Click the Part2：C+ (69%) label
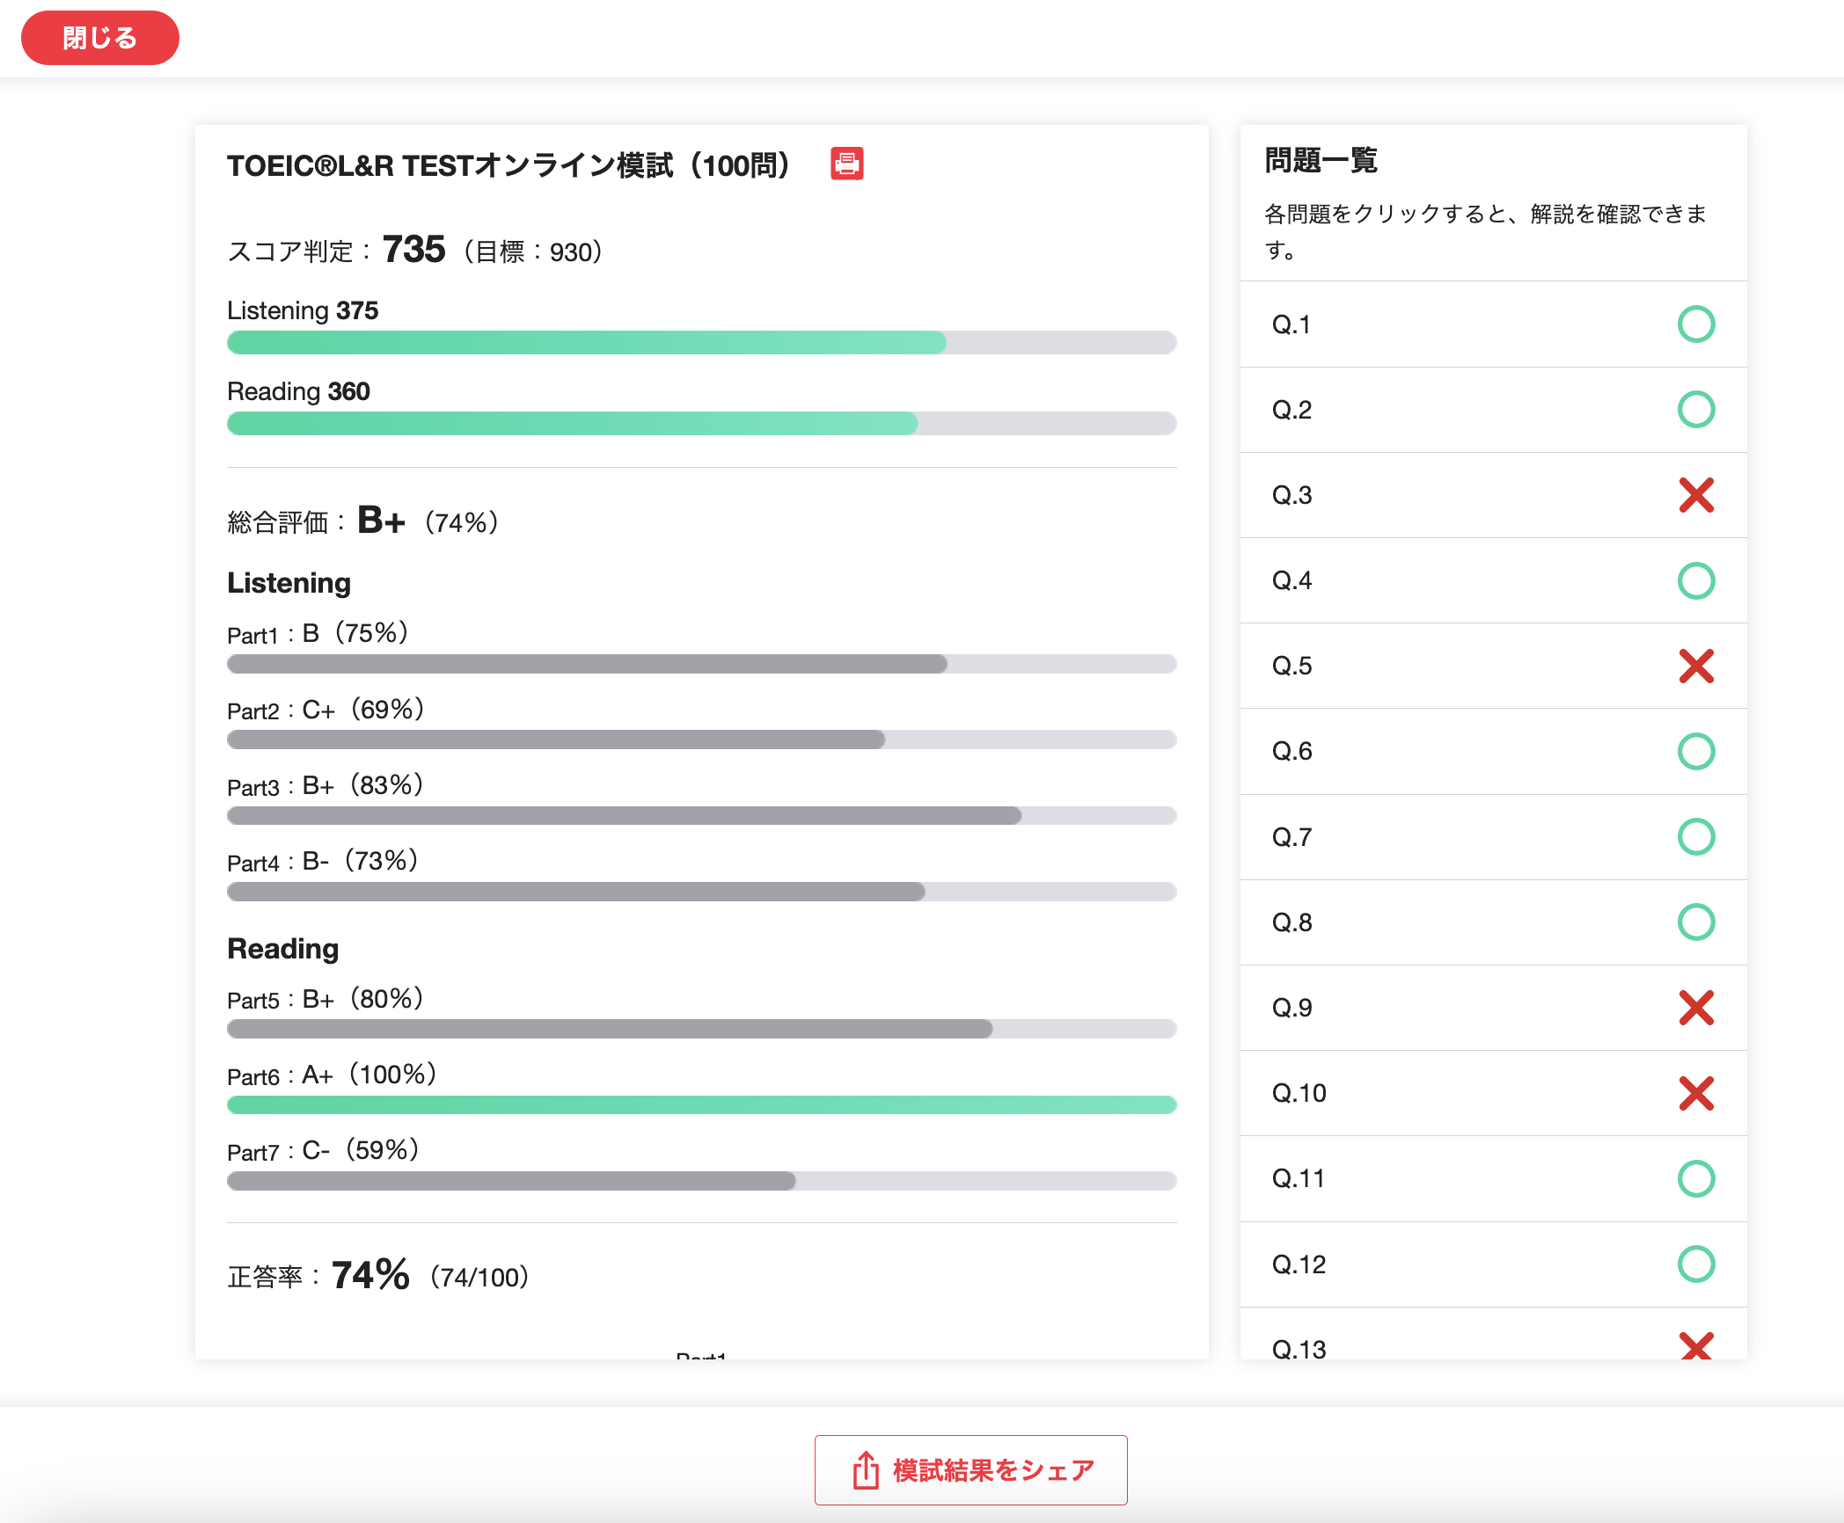This screenshot has width=1844, height=1523. (326, 710)
